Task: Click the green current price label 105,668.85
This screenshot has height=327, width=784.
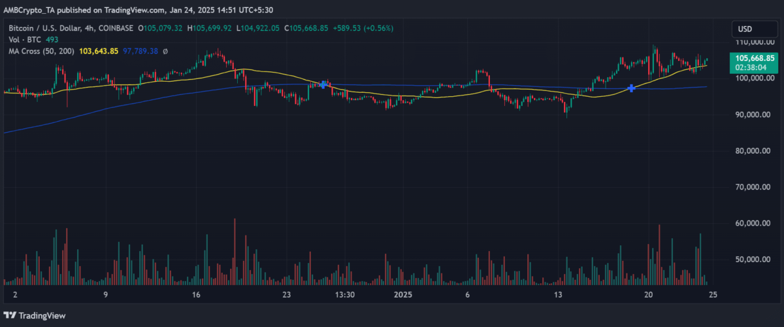Action: [753, 58]
